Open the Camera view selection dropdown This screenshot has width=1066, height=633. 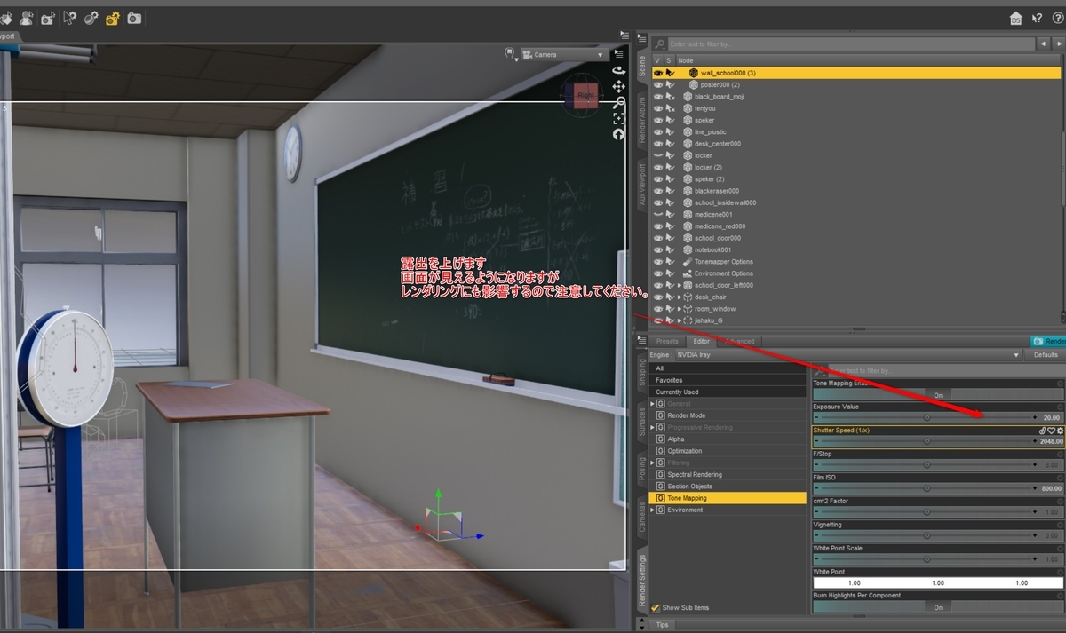click(564, 54)
